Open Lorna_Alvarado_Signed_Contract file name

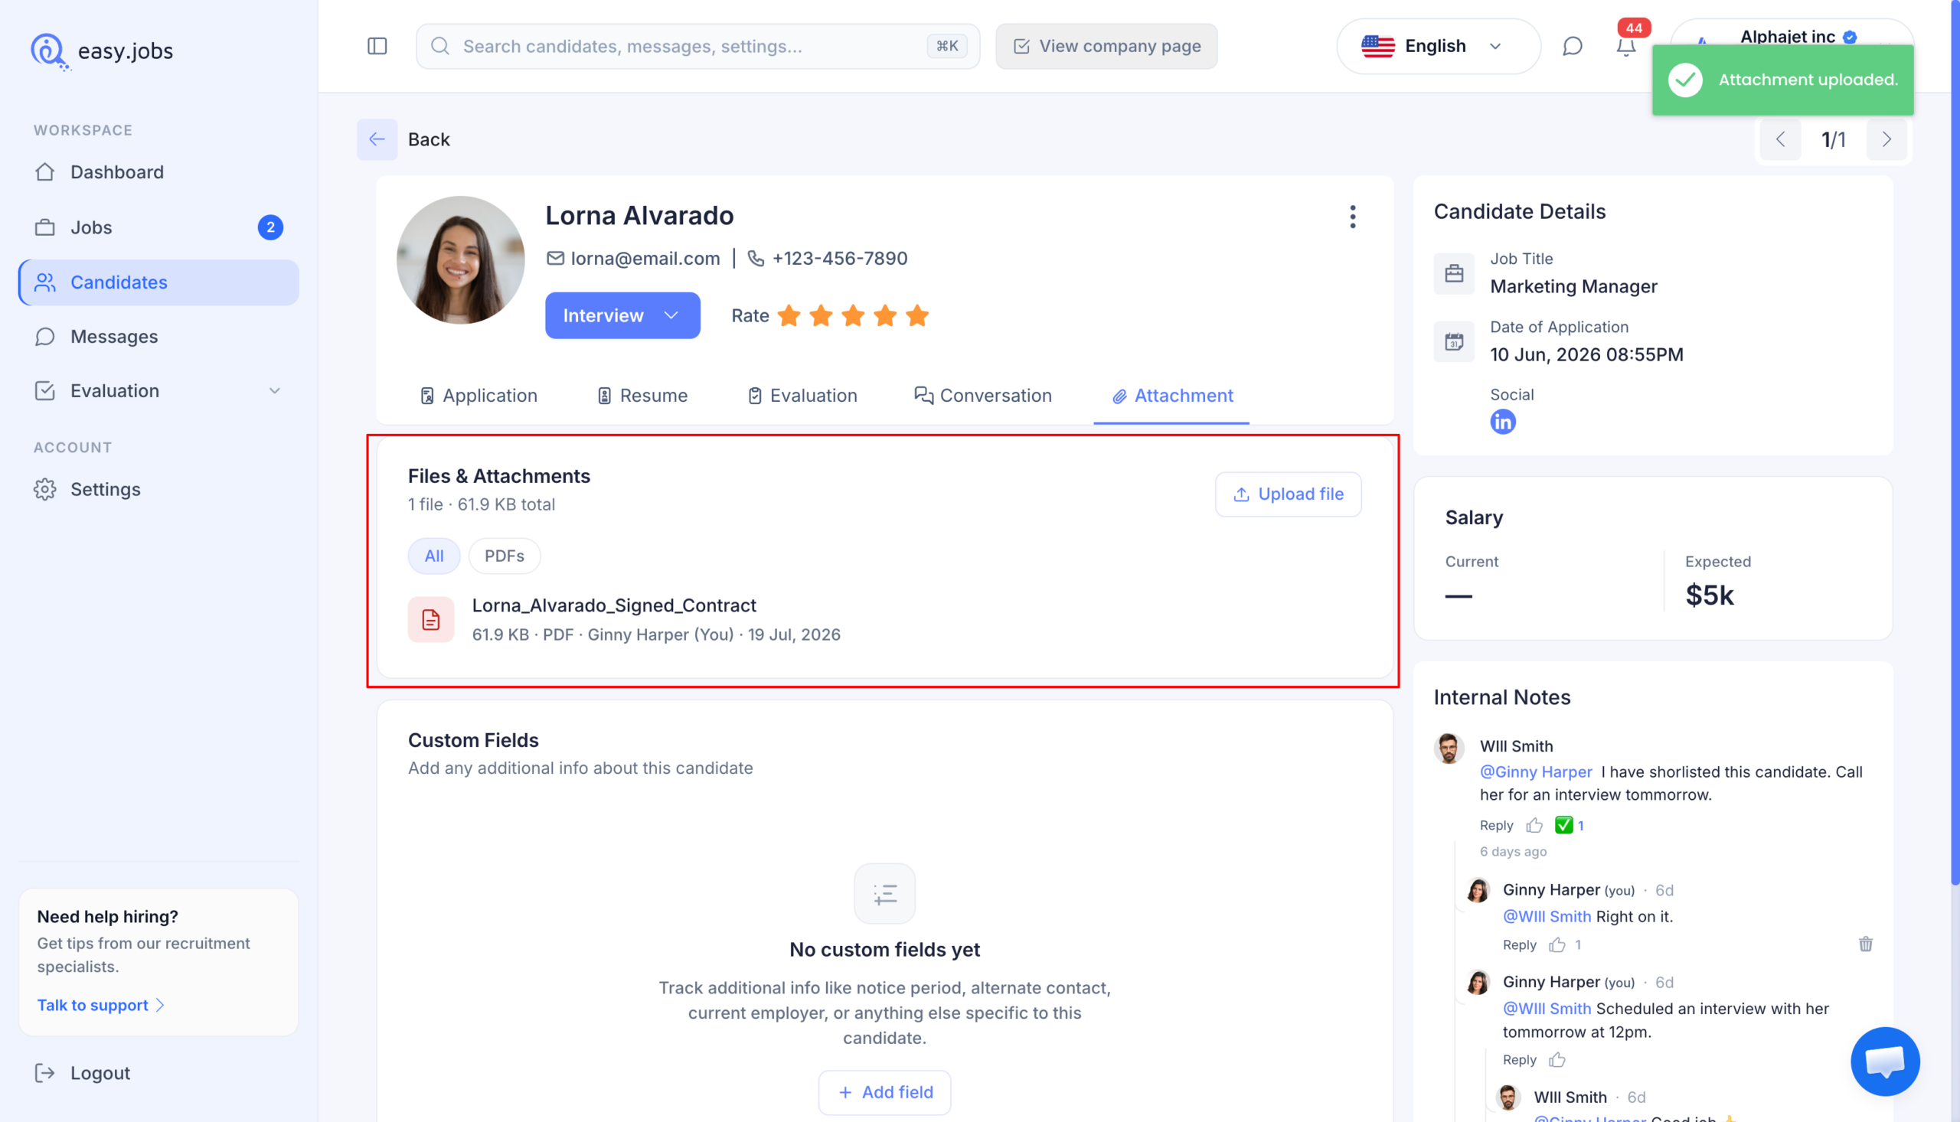[613, 605]
